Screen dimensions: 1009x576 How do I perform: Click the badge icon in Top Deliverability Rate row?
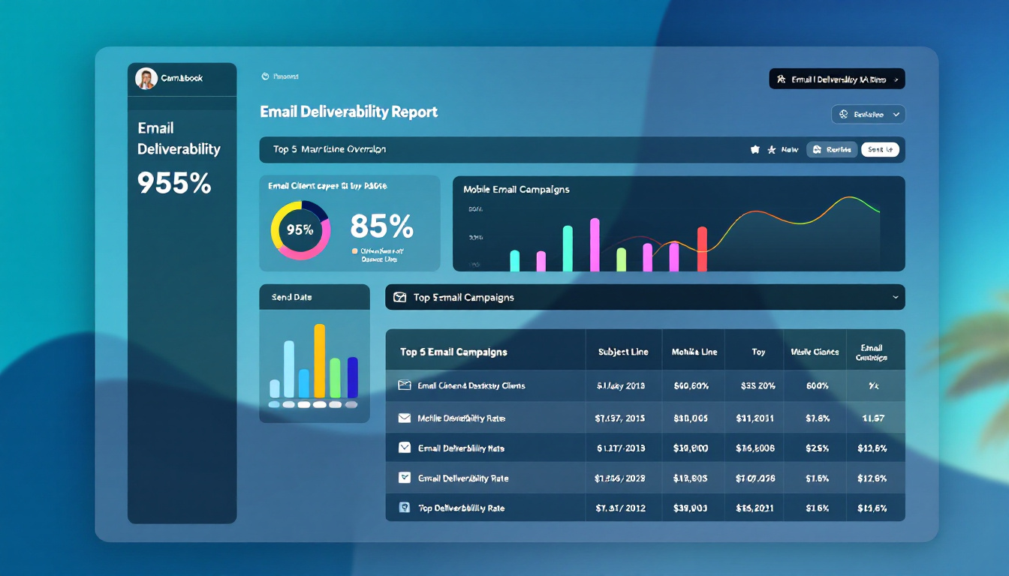[x=404, y=508]
